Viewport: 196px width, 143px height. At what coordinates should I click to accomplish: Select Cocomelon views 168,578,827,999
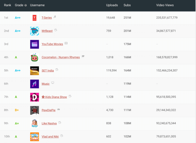[167, 57]
